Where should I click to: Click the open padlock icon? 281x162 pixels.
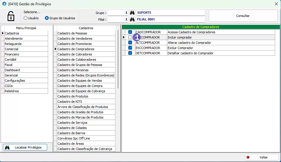point(11,16)
